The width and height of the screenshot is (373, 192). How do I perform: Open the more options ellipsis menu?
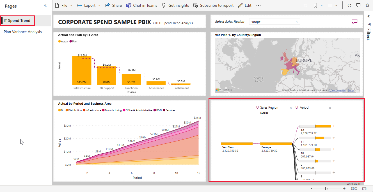click(258, 5)
